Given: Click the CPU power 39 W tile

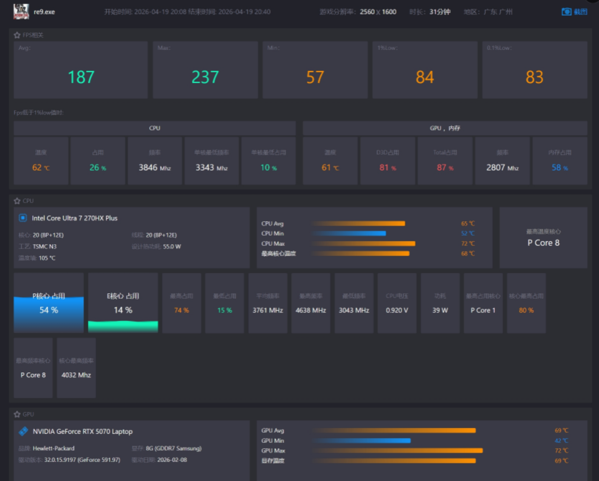Looking at the screenshot, I should [440, 303].
